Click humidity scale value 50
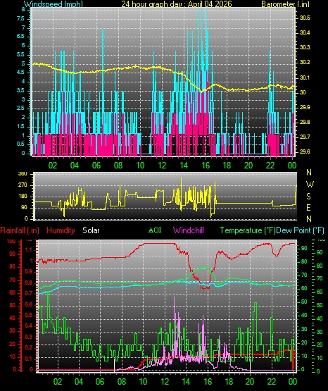 pyautogui.click(x=12, y=306)
